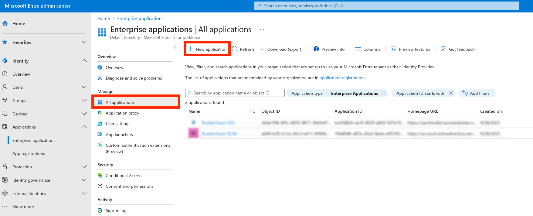Screen dimensions: 533x216
Task: Click the Application ID column header
Action: point(348,111)
